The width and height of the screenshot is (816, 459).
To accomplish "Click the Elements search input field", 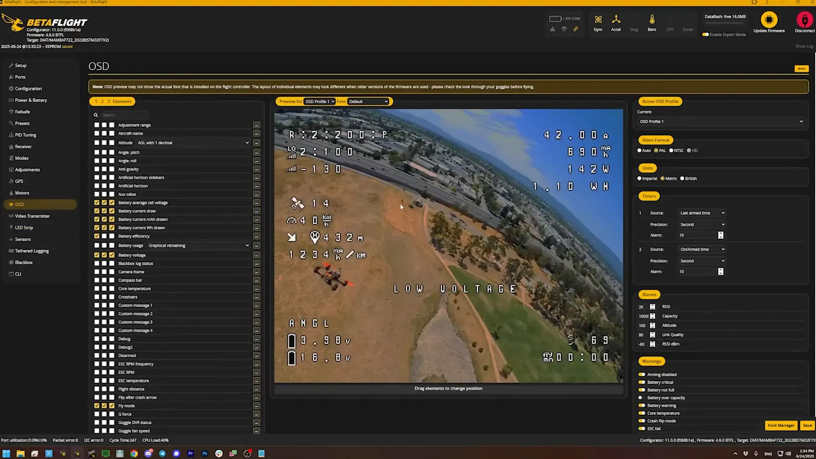I will [125, 115].
